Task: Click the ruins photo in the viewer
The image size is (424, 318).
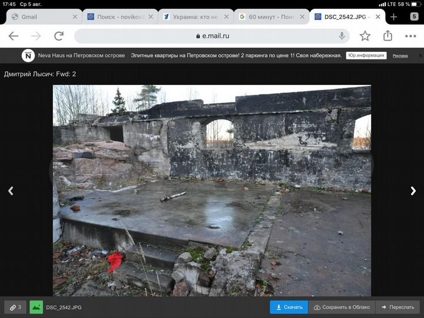Action: (212, 190)
